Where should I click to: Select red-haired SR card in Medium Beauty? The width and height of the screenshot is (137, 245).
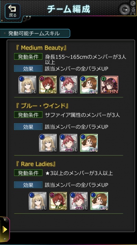pyautogui.click(x=48, y=85)
